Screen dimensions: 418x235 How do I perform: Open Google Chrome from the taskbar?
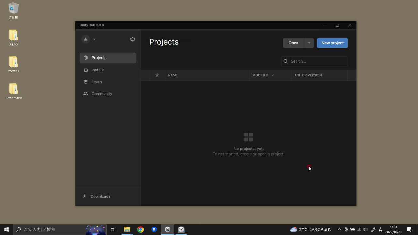click(x=140, y=229)
